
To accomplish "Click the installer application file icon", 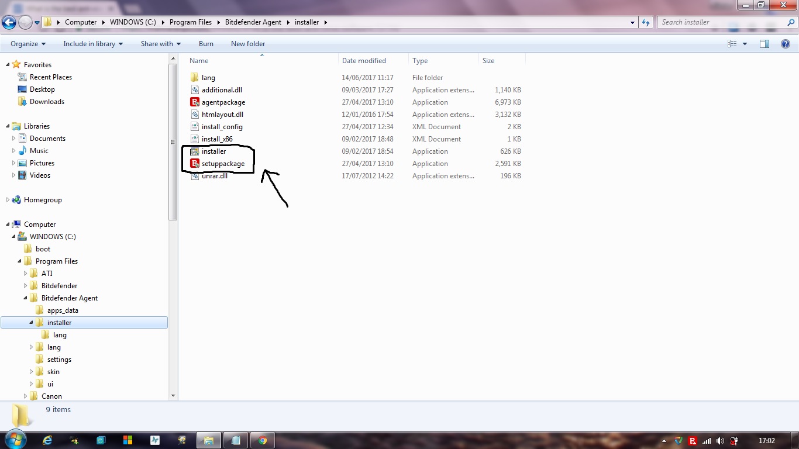I will coord(195,151).
